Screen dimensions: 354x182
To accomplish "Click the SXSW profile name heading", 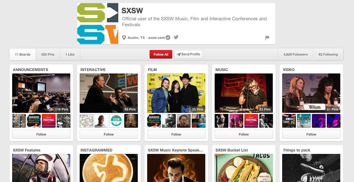I will (x=132, y=11).
